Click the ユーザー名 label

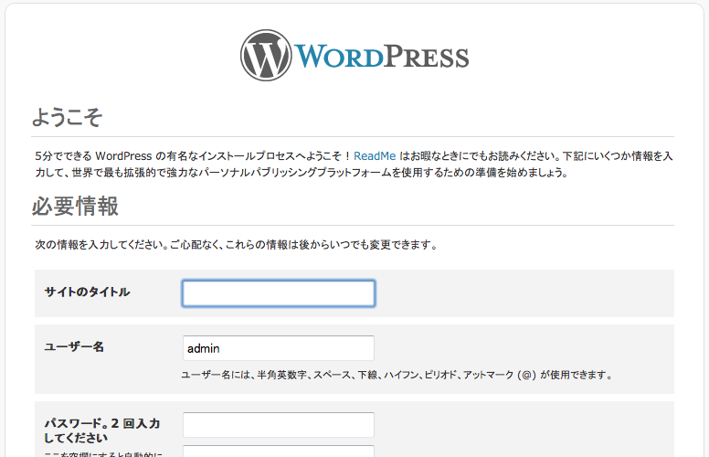(x=74, y=347)
